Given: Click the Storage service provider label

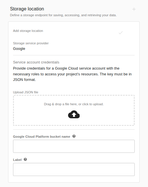Looking at the screenshot, I should click(x=31, y=43).
